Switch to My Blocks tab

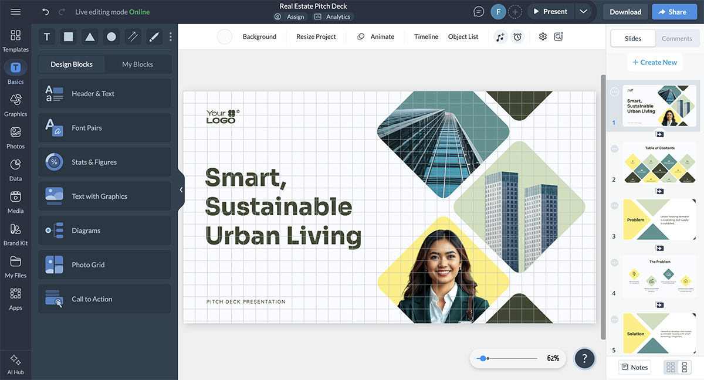click(x=137, y=65)
